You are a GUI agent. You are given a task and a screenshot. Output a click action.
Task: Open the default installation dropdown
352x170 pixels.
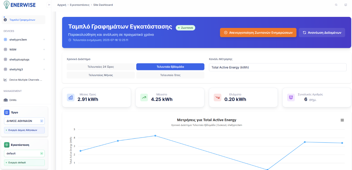24,153
